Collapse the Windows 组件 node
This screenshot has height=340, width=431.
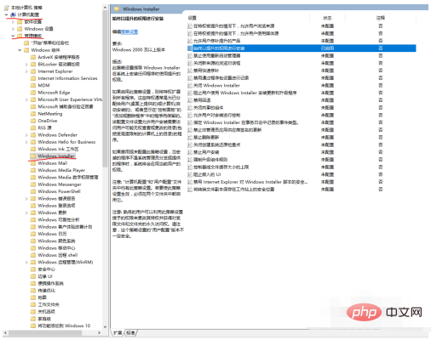(20, 50)
